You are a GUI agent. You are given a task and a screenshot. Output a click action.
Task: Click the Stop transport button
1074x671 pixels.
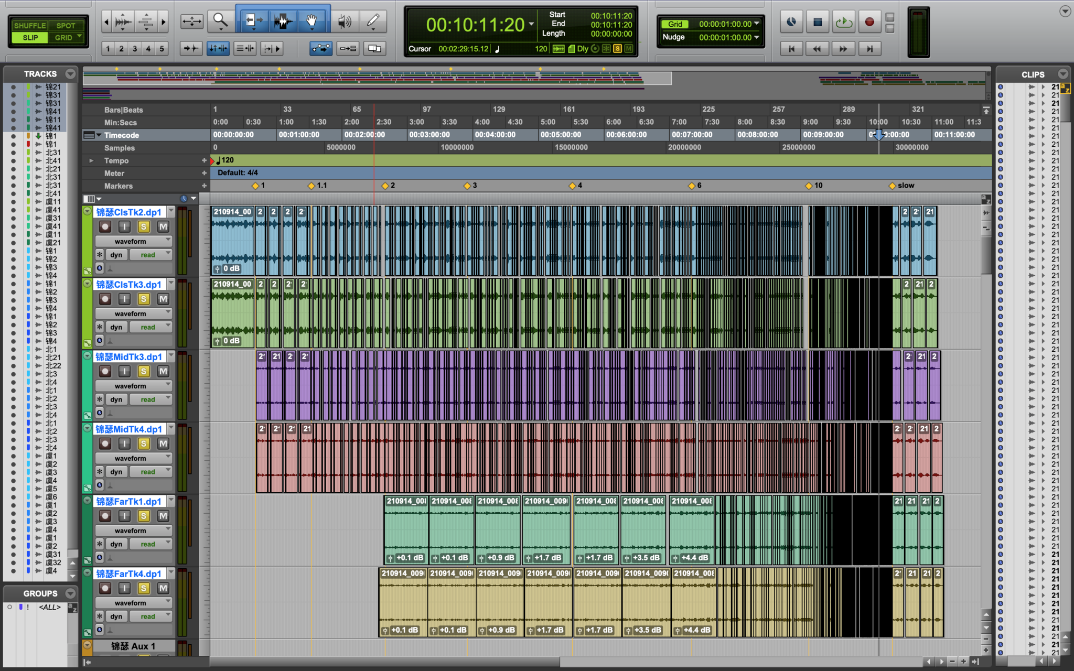817,22
